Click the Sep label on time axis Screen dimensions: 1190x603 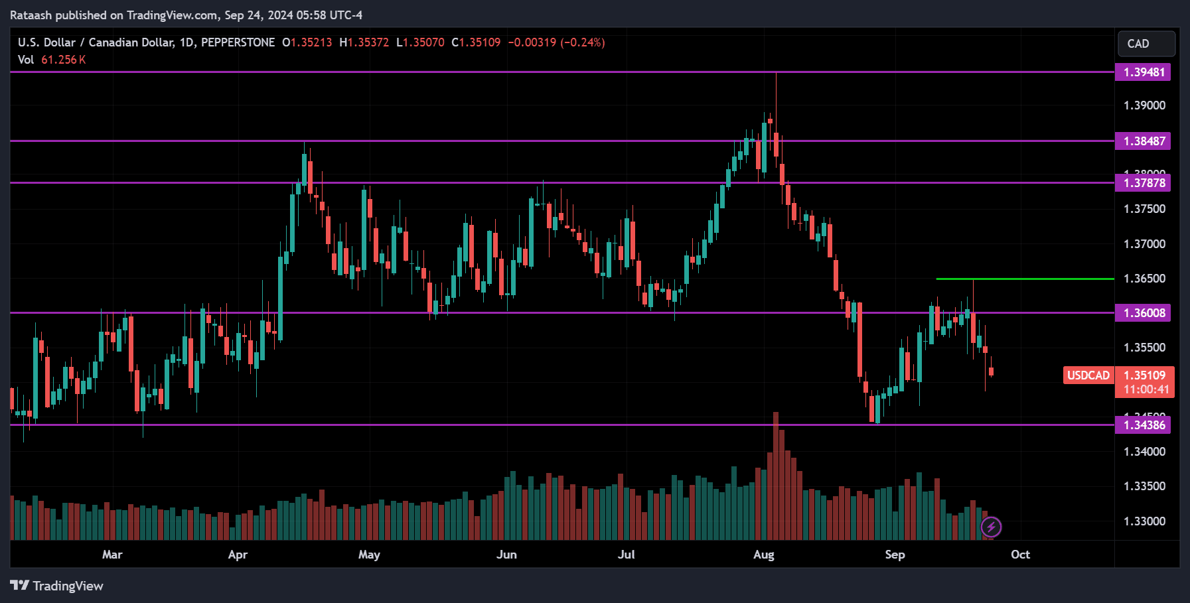pos(895,555)
